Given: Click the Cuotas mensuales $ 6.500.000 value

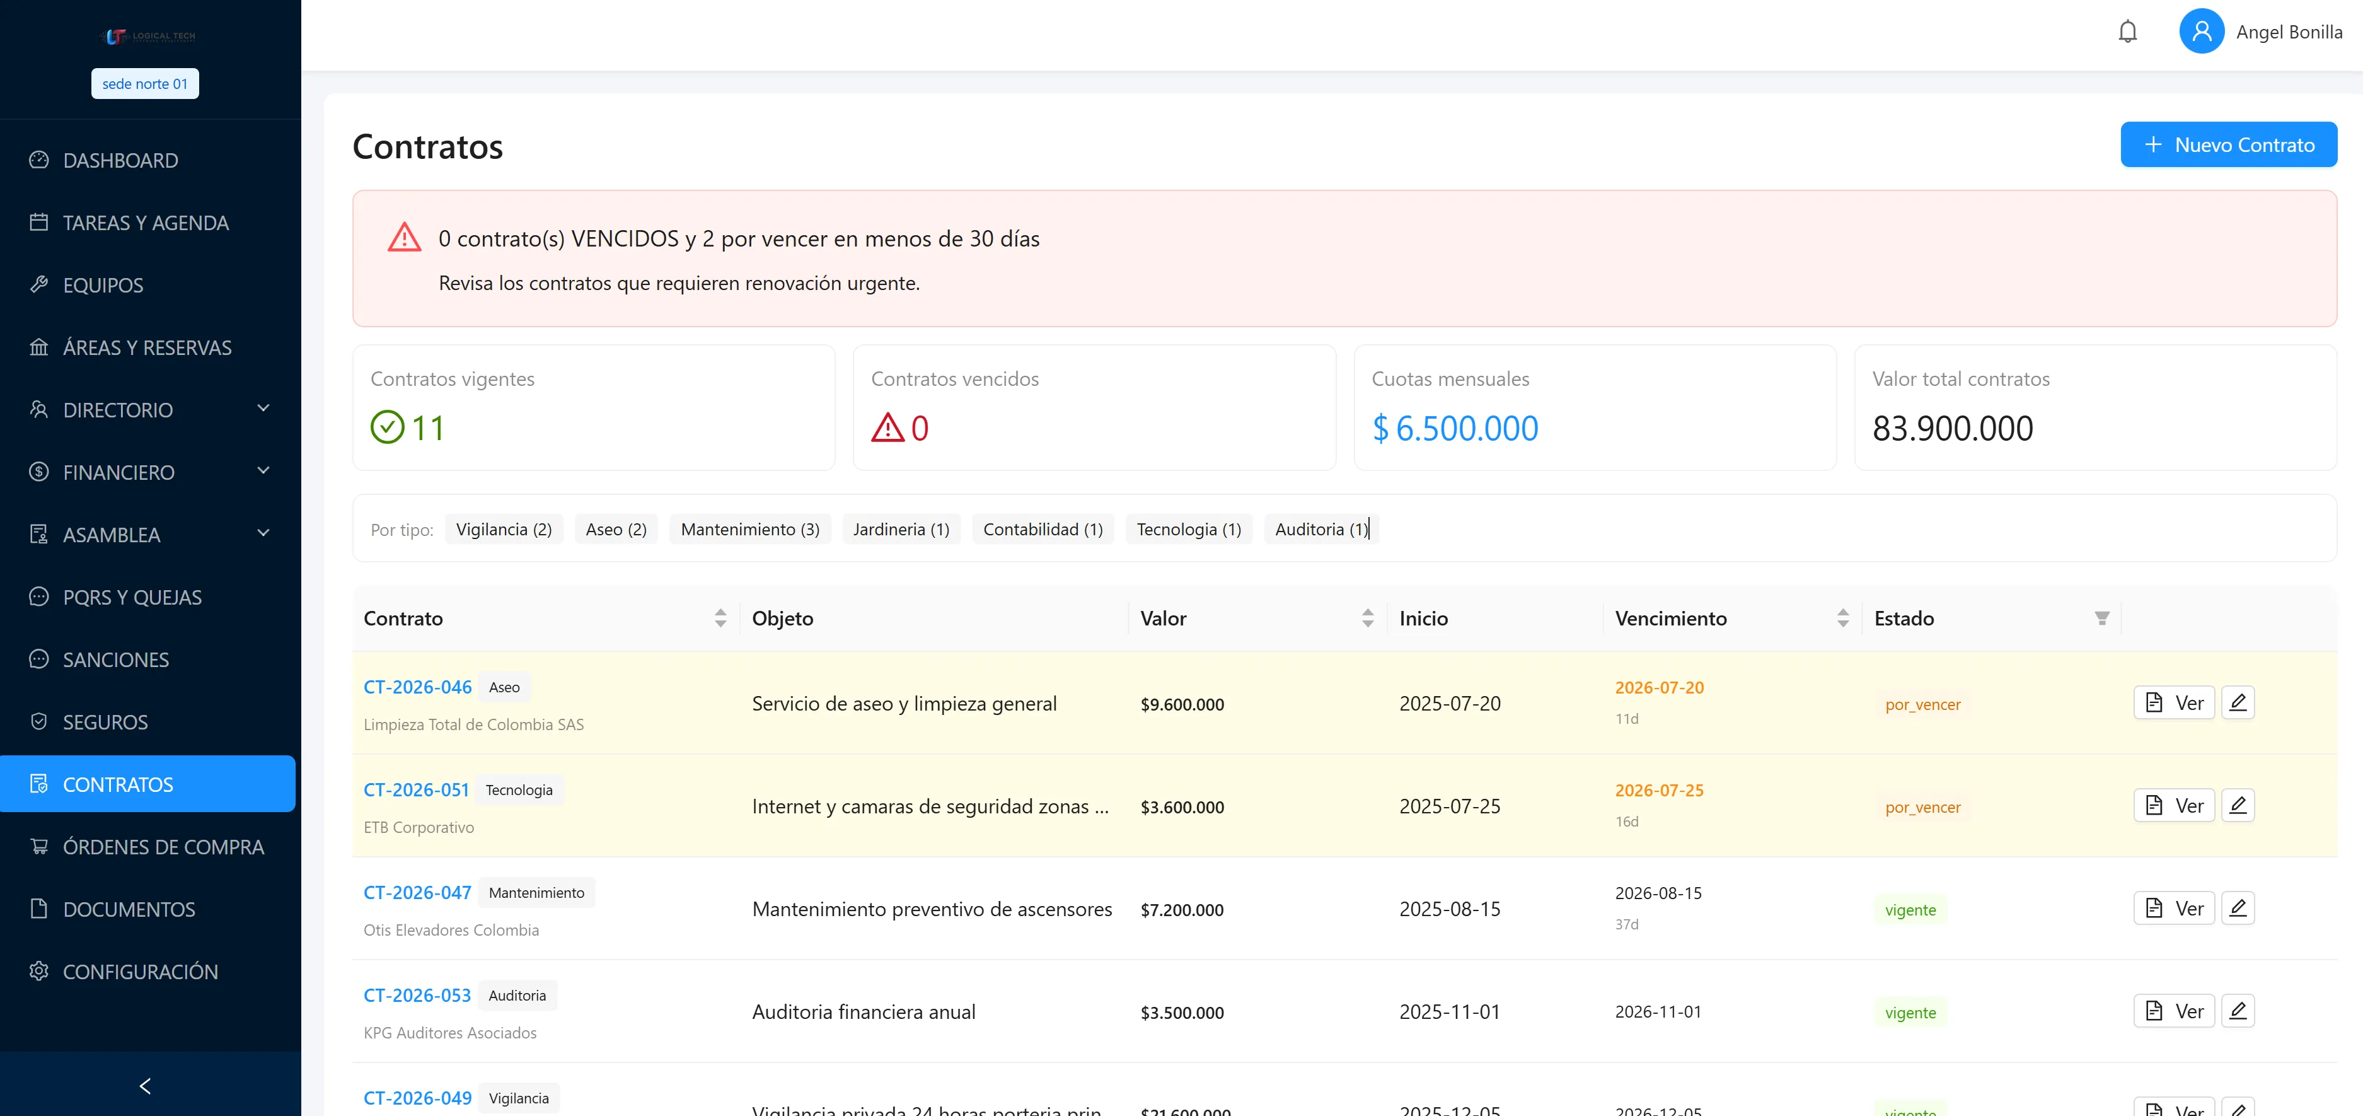Looking at the screenshot, I should point(1455,429).
